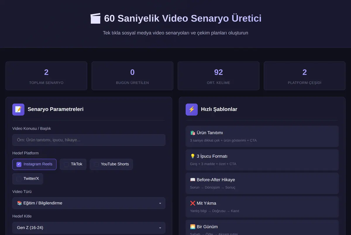Click the Platform Çeşidi stat card
351x235 pixels.
[304, 76]
